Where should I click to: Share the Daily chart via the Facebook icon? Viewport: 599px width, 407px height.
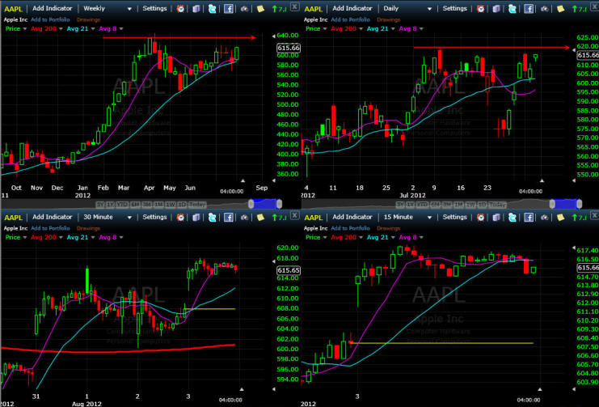point(529,8)
